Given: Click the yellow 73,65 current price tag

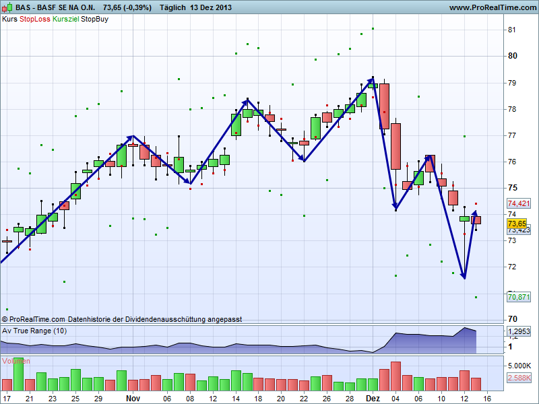Looking at the screenshot, I should (517, 224).
